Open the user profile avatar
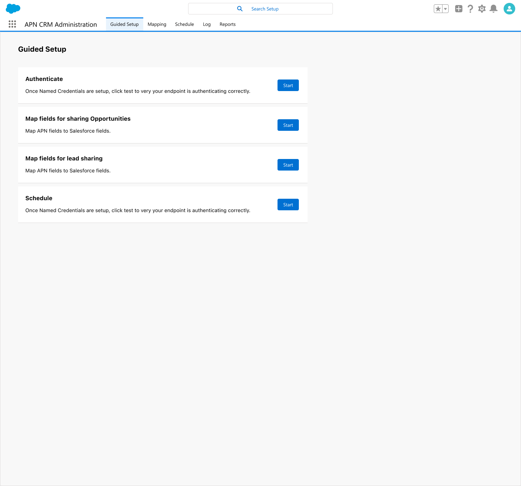Viewport: 521px width, 486px height. point(509,9)
